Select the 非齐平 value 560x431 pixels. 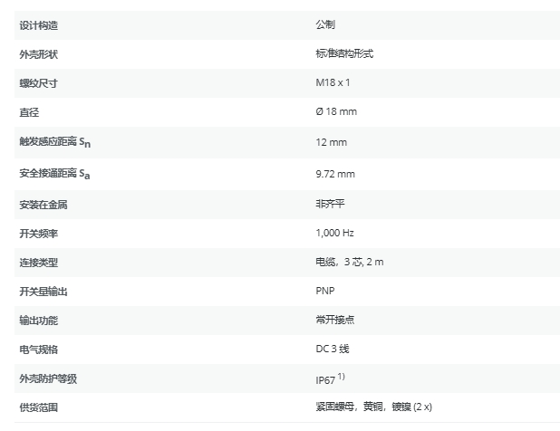tap(330, 204)
